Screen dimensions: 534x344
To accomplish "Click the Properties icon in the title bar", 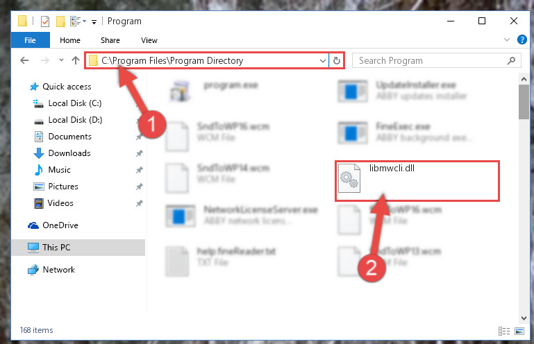I will point(45,21).
